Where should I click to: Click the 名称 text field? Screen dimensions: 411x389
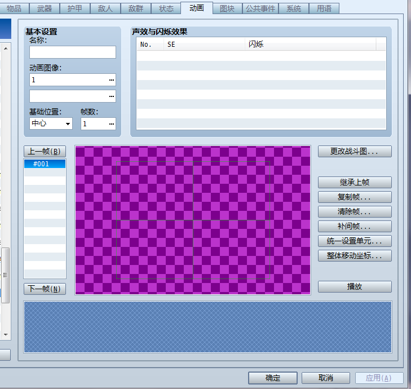pyautogui.click(x=73, y=52)
